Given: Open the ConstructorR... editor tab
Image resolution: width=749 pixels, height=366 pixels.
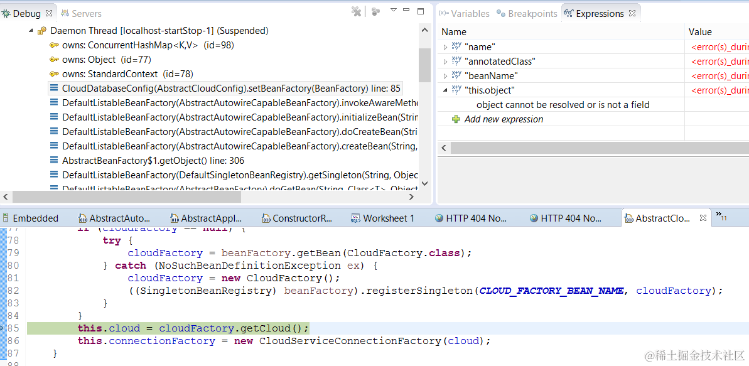Looking at the screenshot, I should 296,218.
